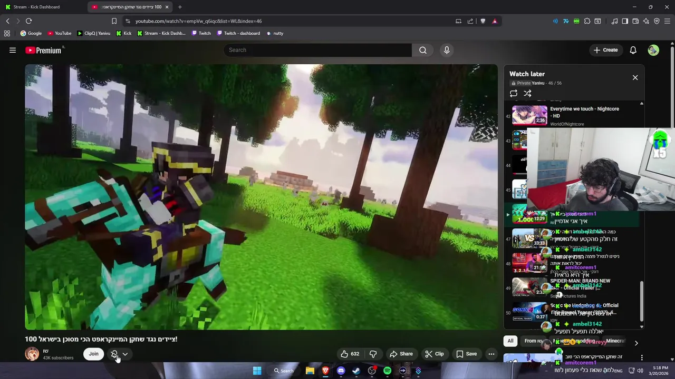The image size is (675, 379).
Task: Toggle loop for the Watch later playlist
Action: [514, 93]
